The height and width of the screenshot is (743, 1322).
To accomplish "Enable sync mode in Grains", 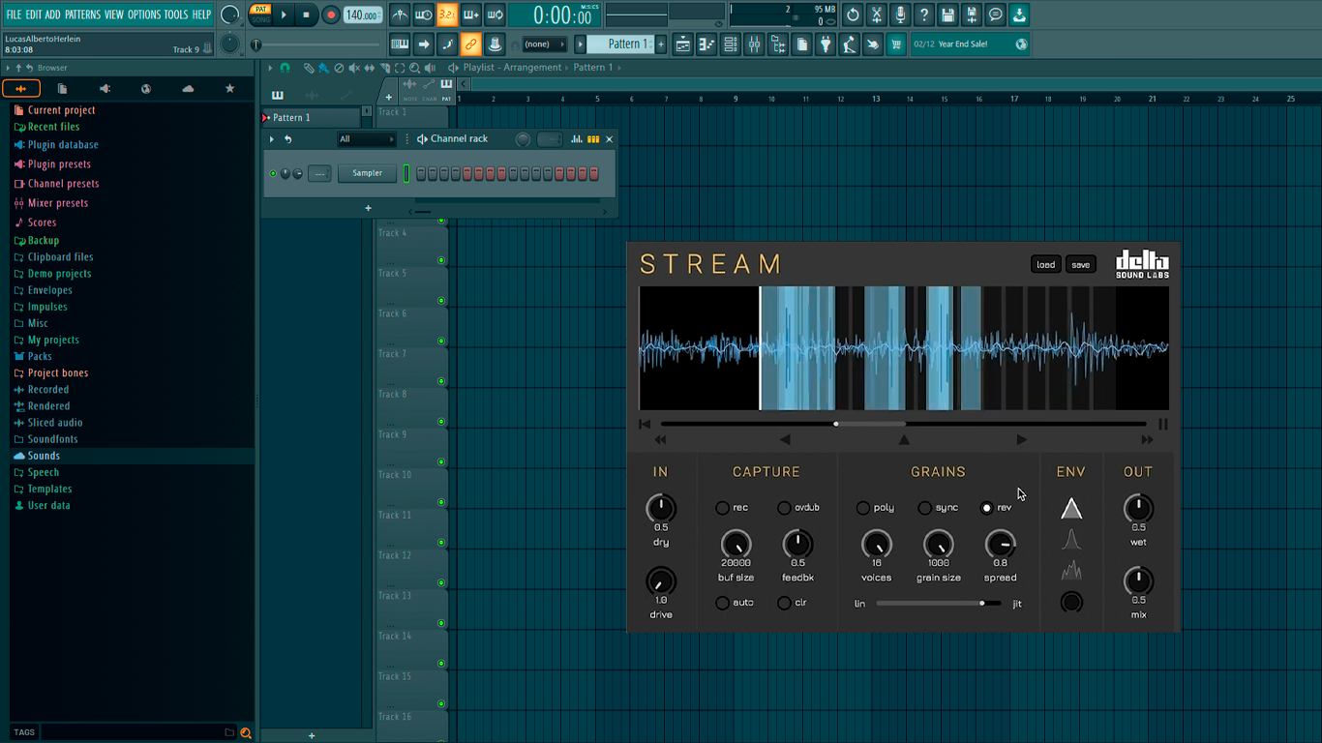I will [x=924, y=508].
